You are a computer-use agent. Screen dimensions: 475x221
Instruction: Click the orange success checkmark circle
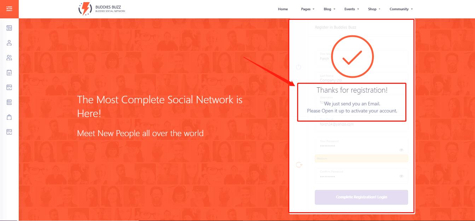[x=352, y=57]
